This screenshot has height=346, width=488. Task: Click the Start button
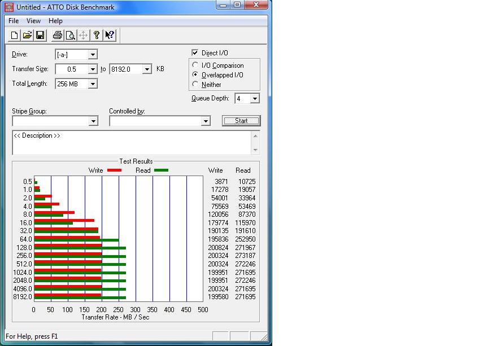(241, 121)
